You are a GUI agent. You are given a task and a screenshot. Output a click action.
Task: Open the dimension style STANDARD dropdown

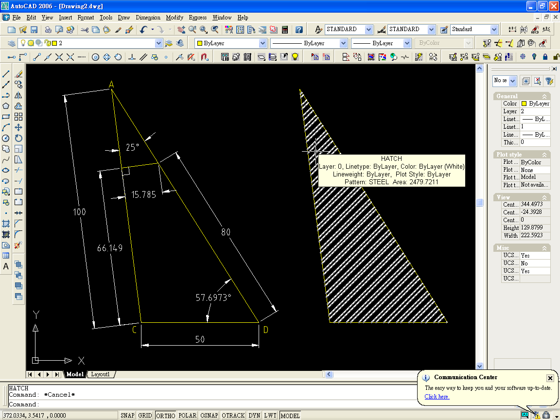coord(432,30)
